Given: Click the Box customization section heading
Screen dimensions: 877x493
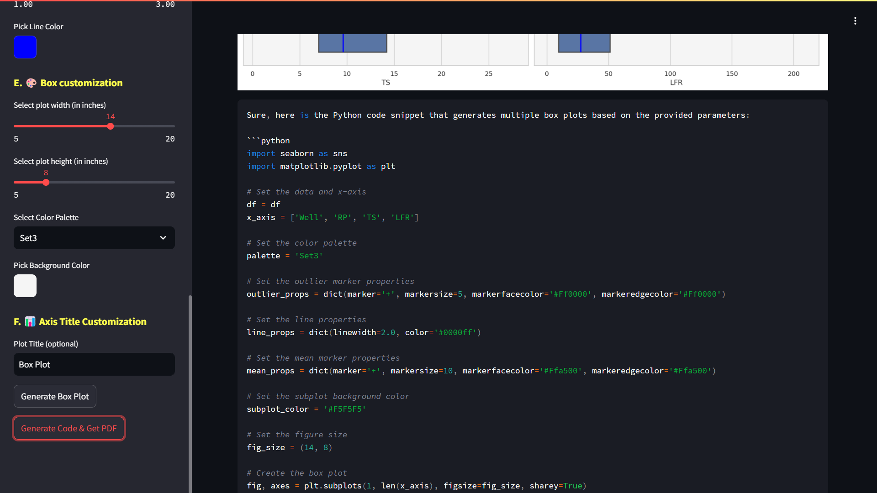Looking at the screenshot, I should pyautogui.click(x=81, y=83).
